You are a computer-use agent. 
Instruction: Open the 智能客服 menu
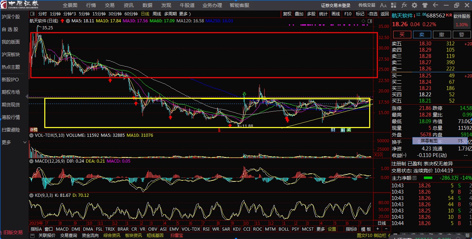239,5
